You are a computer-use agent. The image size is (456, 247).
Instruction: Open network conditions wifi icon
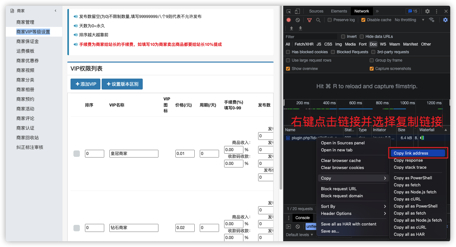pyautogui.click(x=432, y=20)
